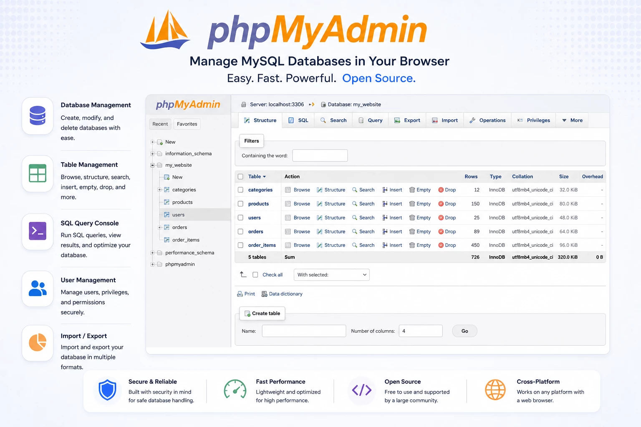The height and width of the screenshot is (427, 641).
Task: Tick the order_items table checkbox
Action: pyautogui.click(x=240, y=245)
